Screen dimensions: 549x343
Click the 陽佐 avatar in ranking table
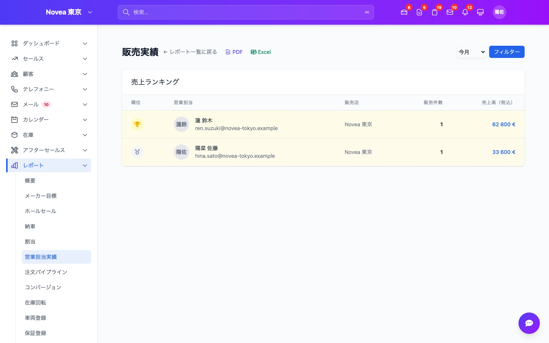click(x=181, y=152)
